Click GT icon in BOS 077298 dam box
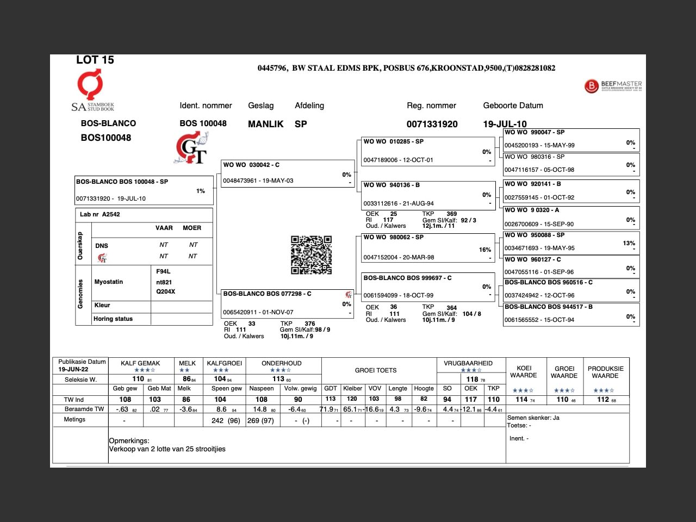Screen dimensions: 696x522 tap(349, 295)
